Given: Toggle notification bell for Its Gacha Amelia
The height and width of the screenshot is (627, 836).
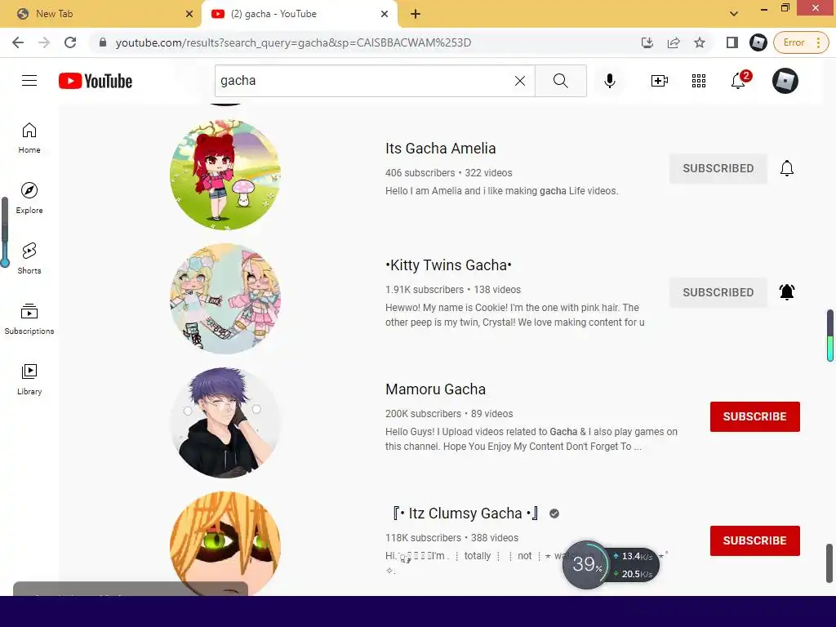Looking at the screenshot, I should (x=787, y=168).
